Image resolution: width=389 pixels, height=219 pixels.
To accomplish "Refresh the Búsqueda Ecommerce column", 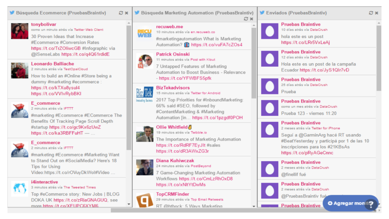I will (121, 13).
